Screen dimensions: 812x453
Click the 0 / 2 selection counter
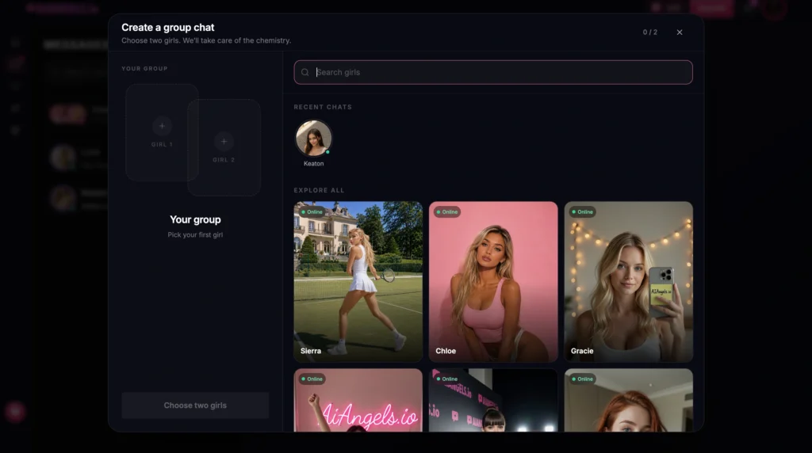650,32
